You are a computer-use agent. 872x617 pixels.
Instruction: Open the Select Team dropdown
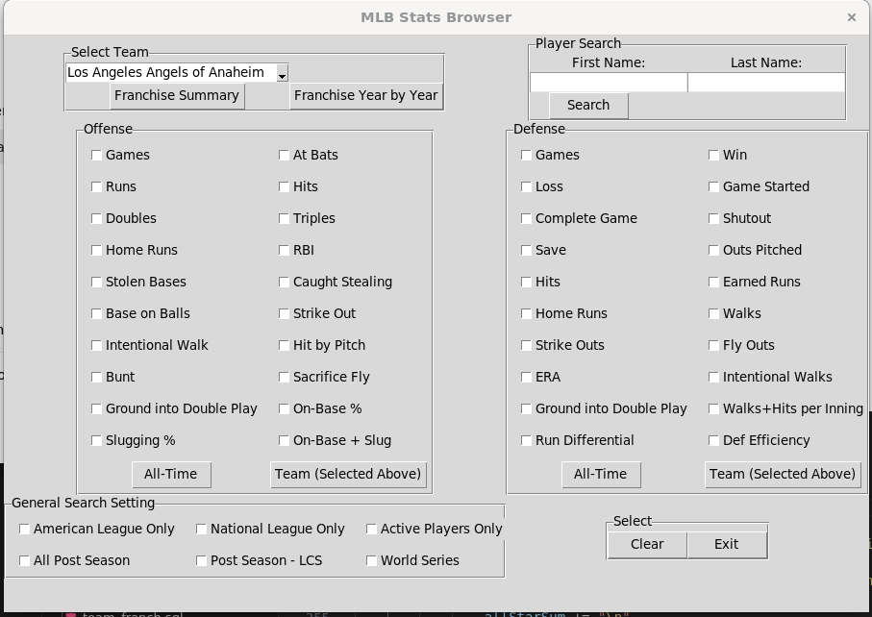point(282,73)
